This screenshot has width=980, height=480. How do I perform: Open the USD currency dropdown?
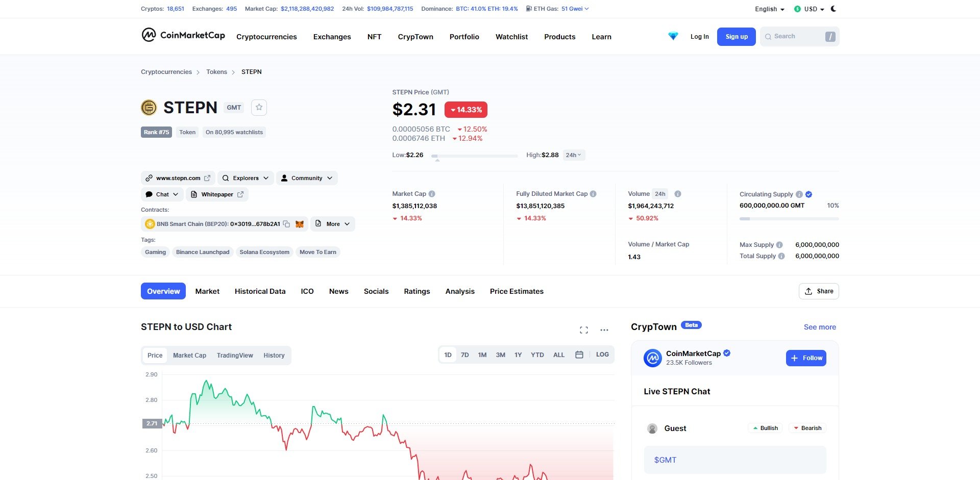[x=810, y=9]
